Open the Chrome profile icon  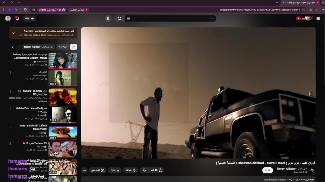click(10, 10)
